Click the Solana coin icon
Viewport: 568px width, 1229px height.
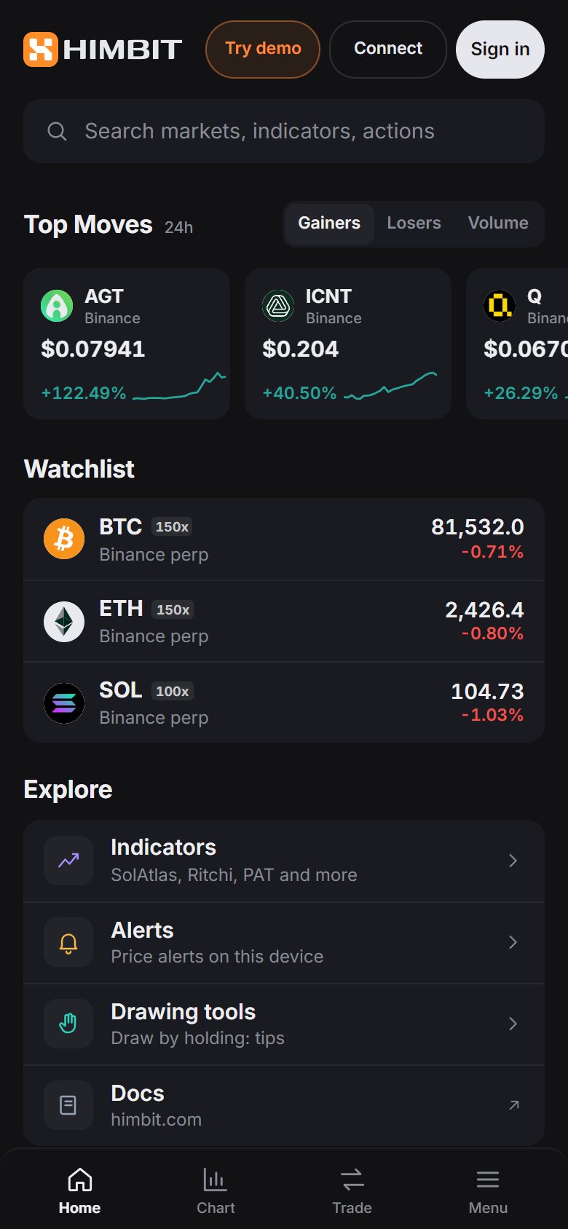pos(64,703)
